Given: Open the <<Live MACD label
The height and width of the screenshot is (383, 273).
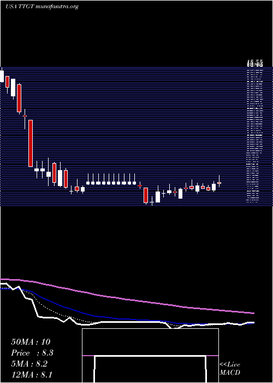Looking at the screenshot, I should coord(230,368).
